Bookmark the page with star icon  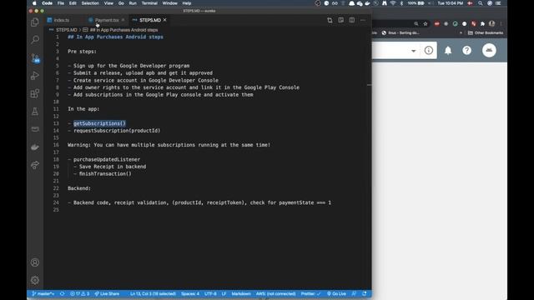coord(426,24)
